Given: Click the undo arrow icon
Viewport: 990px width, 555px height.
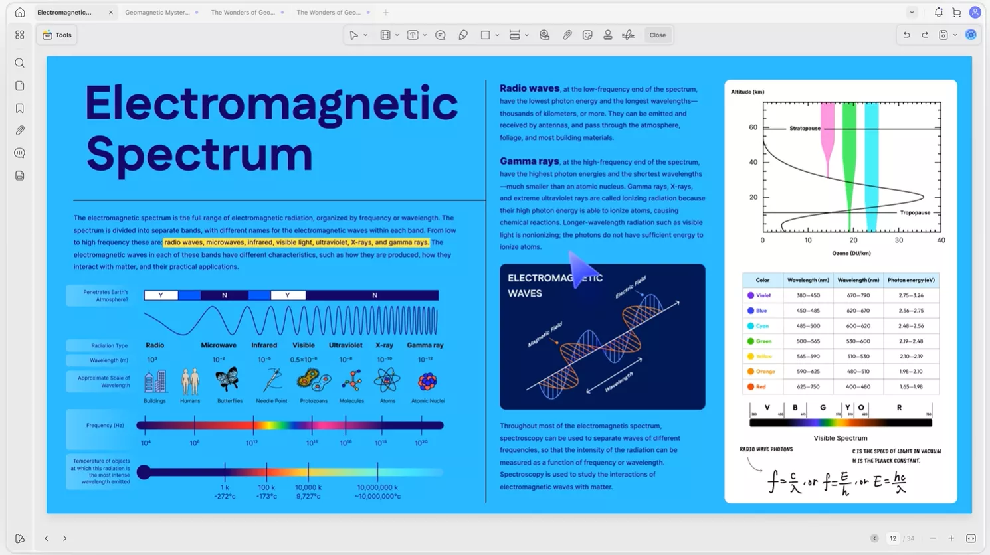Looking at the screenshot, I should click(x=906, y=35).
